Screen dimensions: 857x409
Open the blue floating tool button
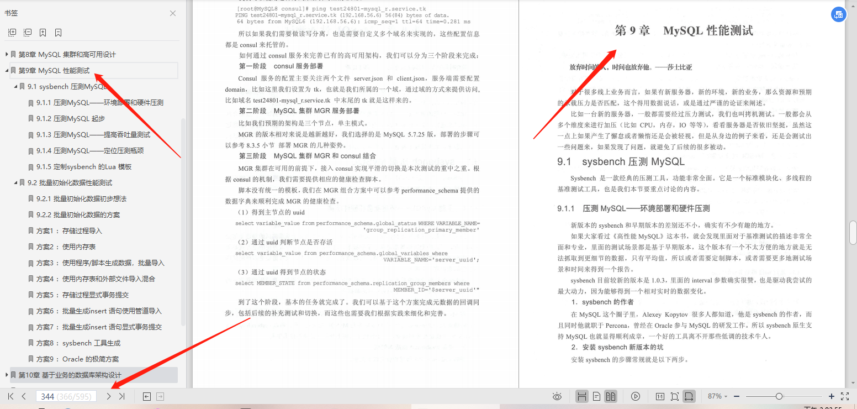839,15
